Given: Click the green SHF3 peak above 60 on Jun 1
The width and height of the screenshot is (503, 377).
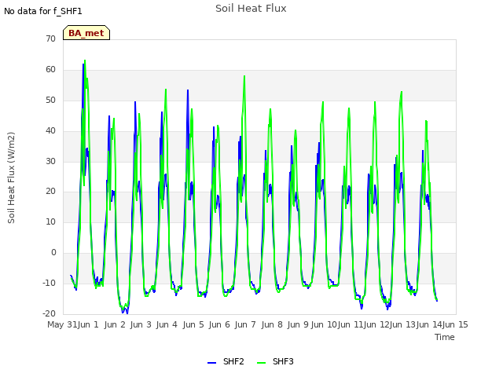Looking at the screenshot, I should [x=85, y=60].
